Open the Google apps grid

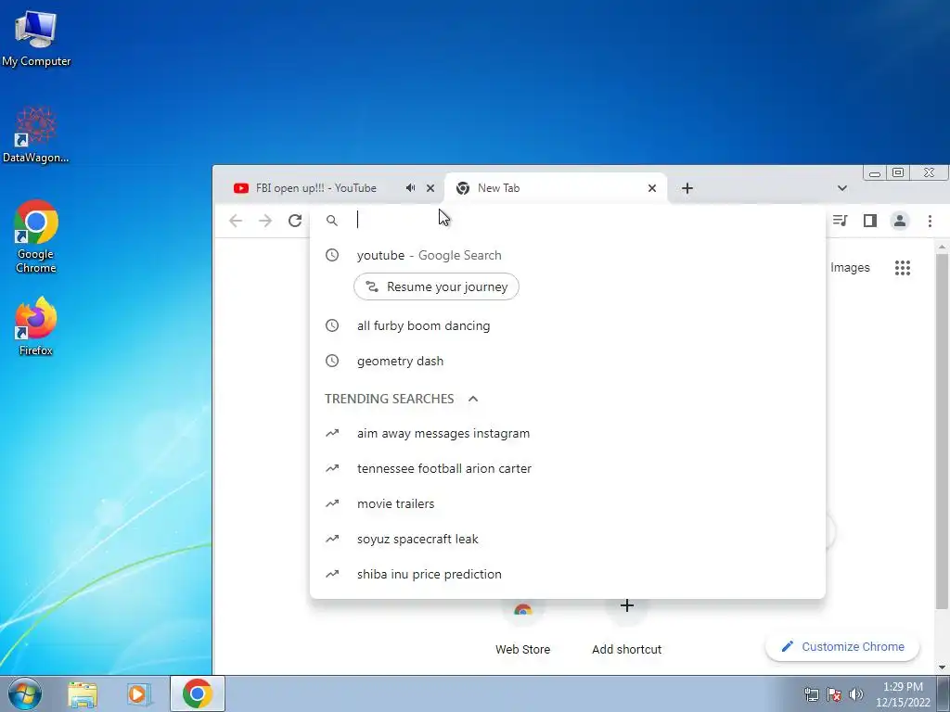coord(903,268)
